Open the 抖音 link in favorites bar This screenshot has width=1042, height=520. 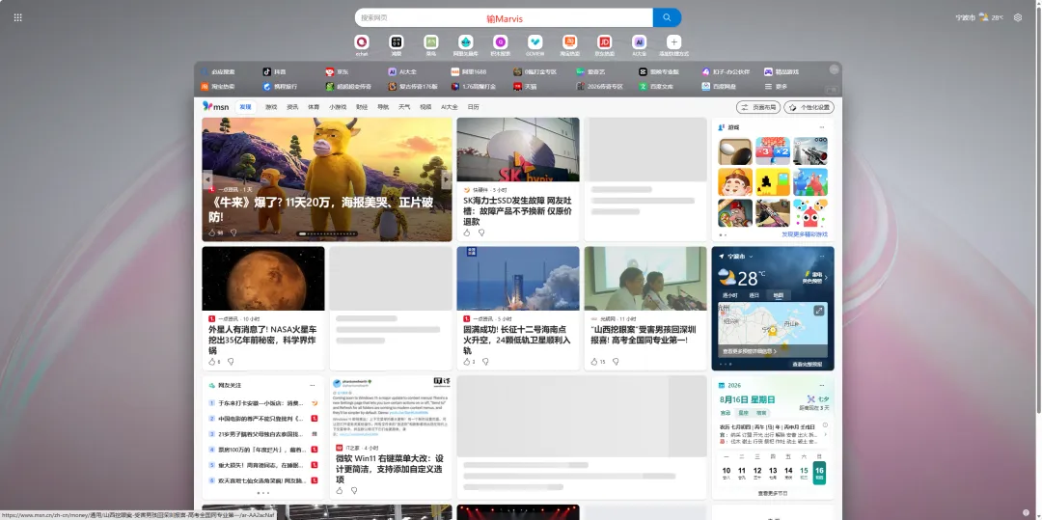click(275, 71)
